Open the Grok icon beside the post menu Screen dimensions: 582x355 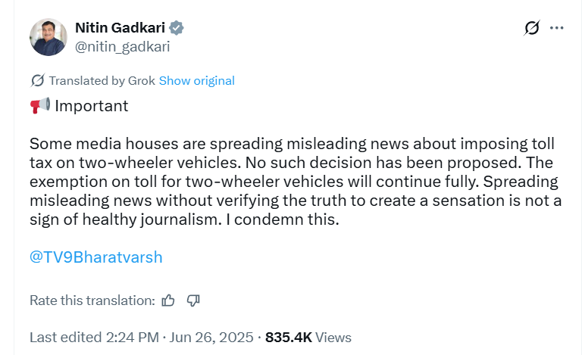pyautogui.click(x=531, y=28)
